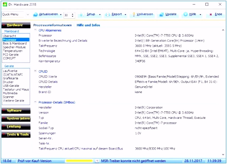Open the Aktualisieren dropdown arrow
Viewport: 227px width, 164px height.
click(x=61, y=15)
